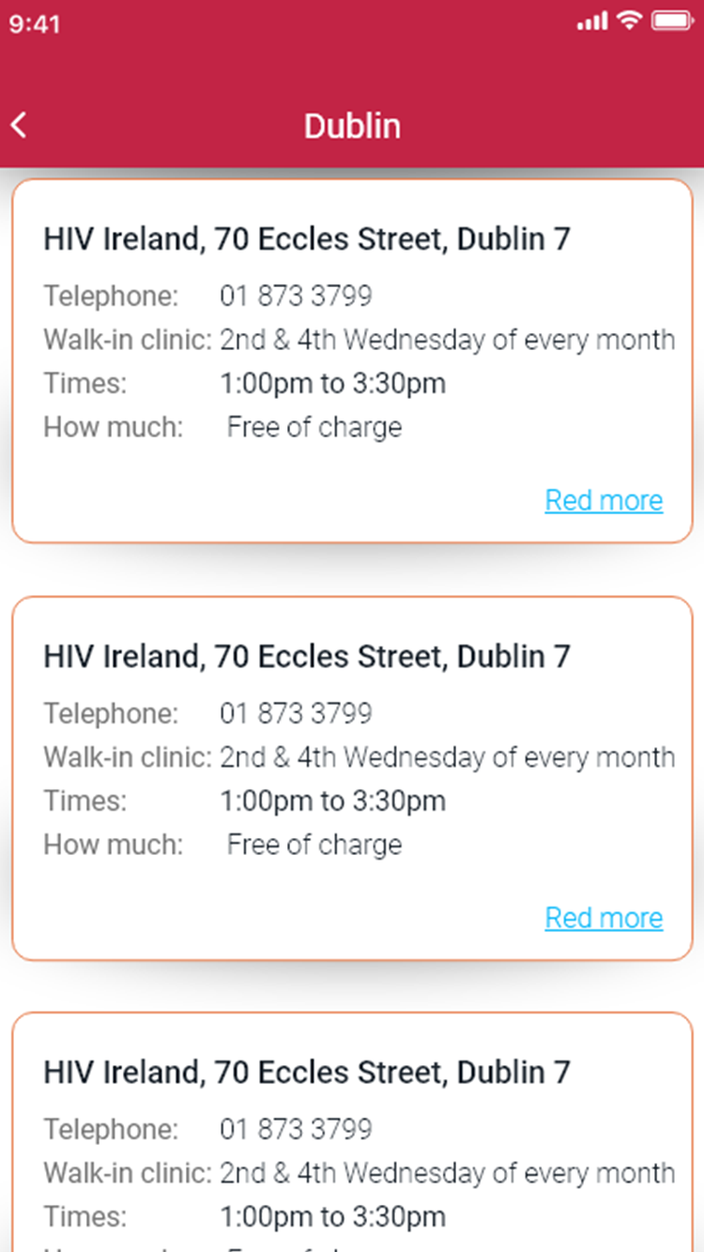The height and width of the screenshot is (1252, 704).
Task: Open Red more link in second card
Action: point(604,917)
